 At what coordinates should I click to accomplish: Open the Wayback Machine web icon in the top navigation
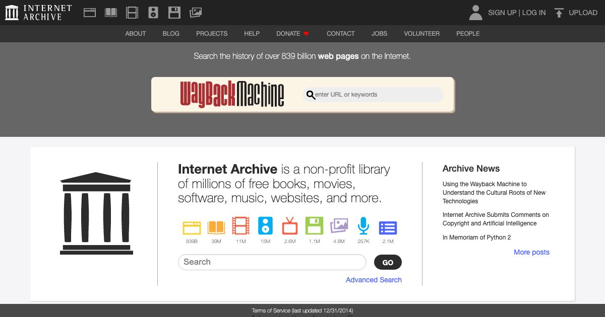coord(90,12)
